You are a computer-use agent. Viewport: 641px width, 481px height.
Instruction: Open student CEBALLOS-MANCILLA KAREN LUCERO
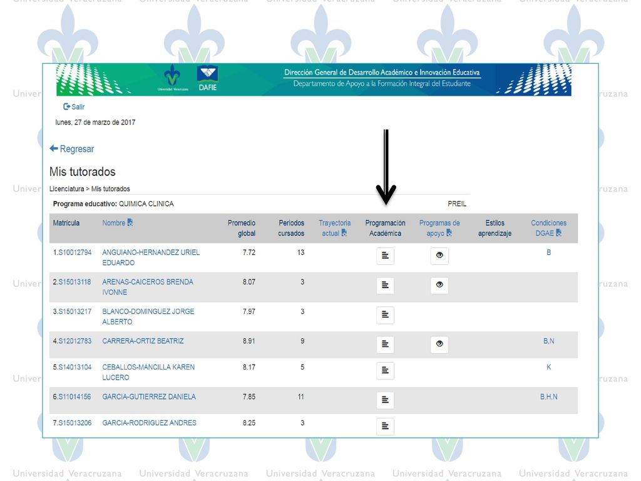point(148,372)
